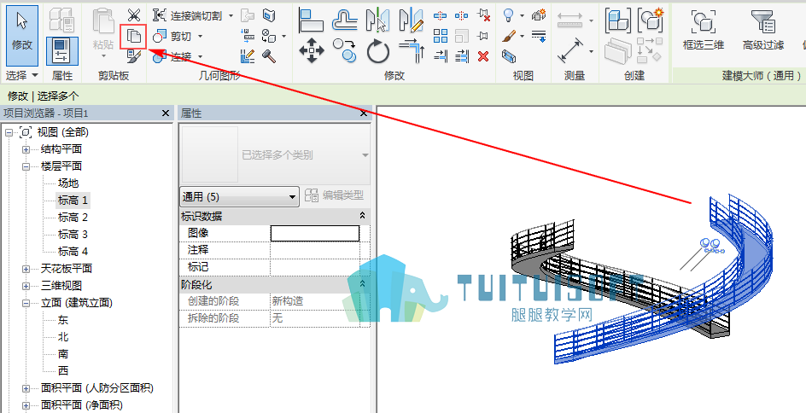Viewport: 806px width, 413px height.
Task: Select Trim/Extend Single Element icon
Action: pos(441,56)
